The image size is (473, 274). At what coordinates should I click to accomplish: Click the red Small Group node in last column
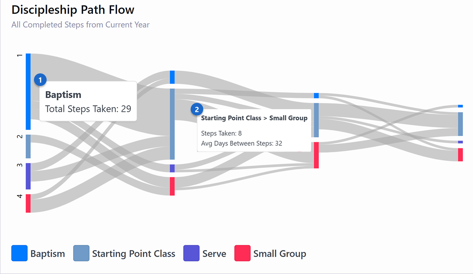point(460,155)
